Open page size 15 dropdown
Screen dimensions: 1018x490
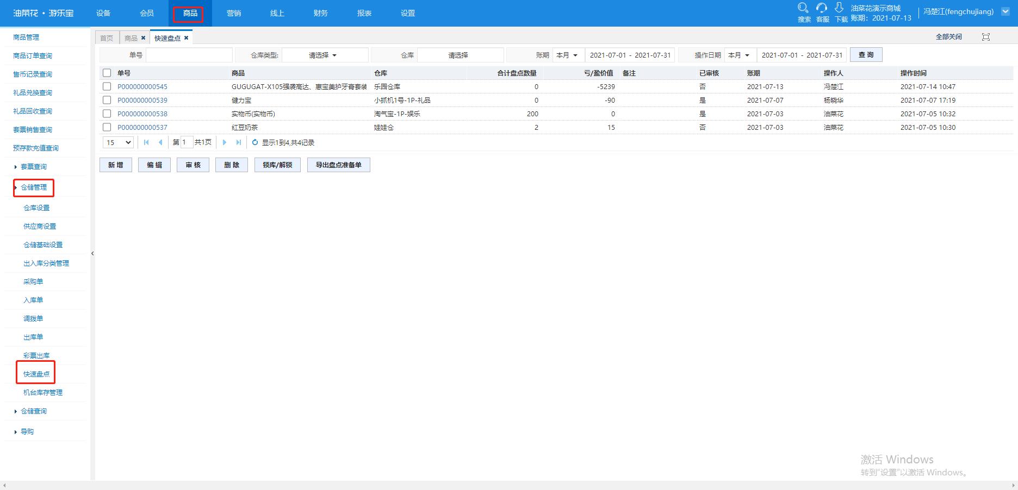(x=118, y=142)
